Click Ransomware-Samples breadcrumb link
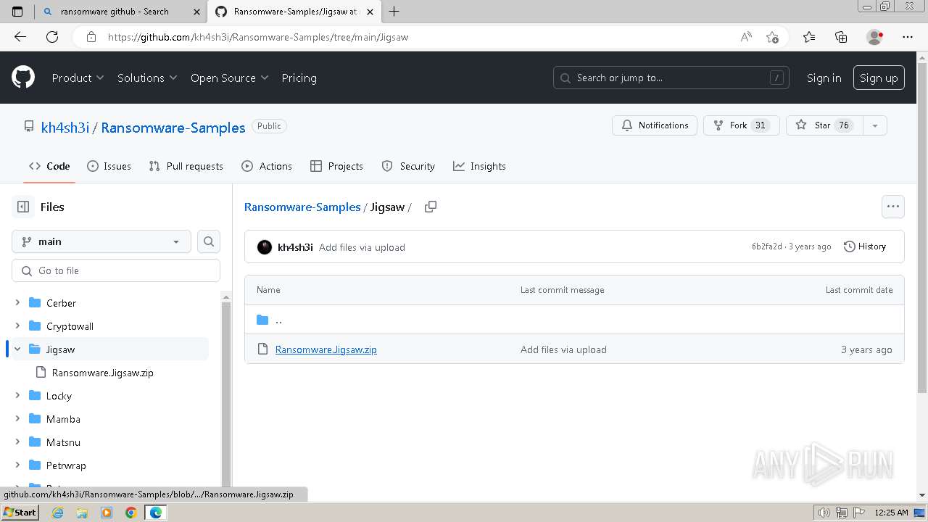 [302, 207]
